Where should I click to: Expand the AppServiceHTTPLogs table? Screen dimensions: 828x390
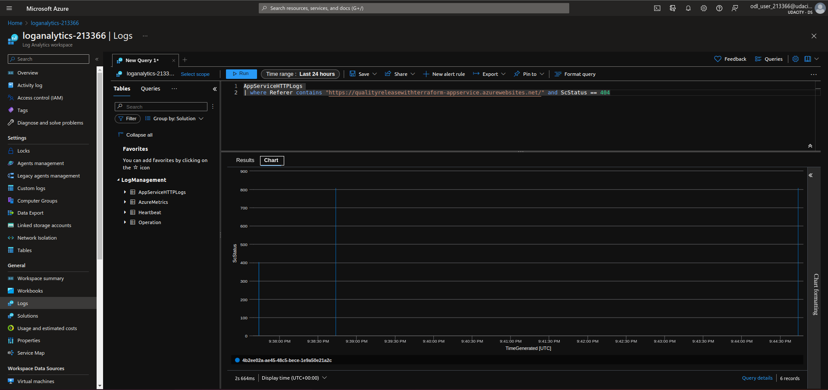coord(125,192)
